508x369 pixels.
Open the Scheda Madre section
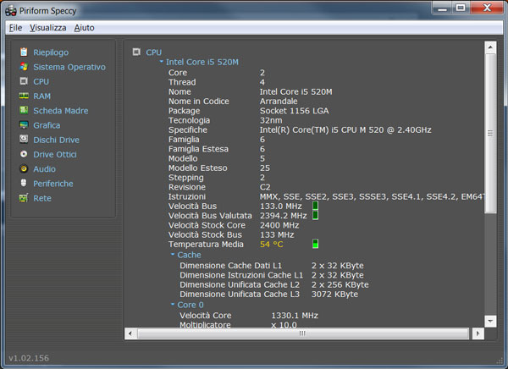tap(61, 111)
